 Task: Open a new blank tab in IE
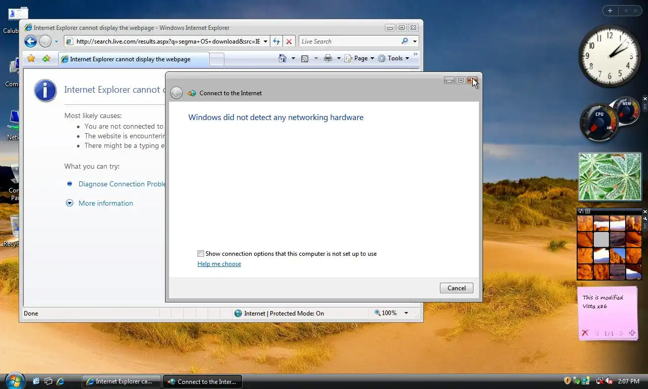click(216, 59)
